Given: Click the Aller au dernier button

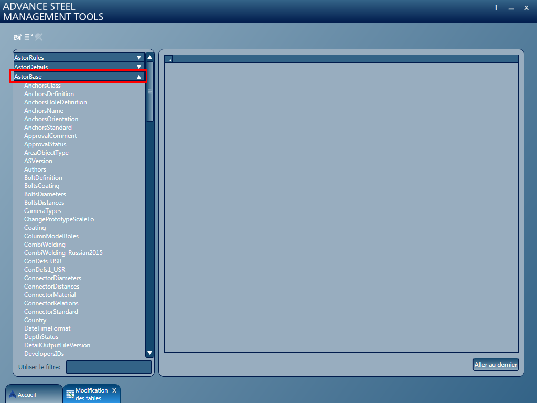Looking at the screenshot, I should (496, 365).
